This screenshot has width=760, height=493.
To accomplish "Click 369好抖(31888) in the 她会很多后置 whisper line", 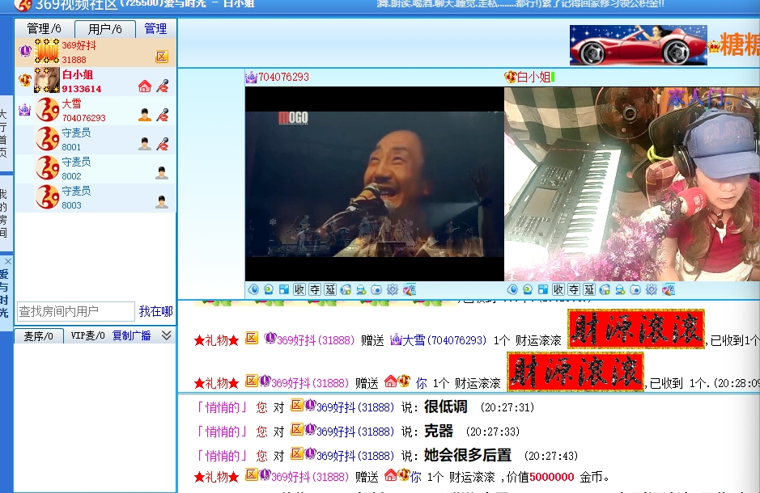I will 355,456.
